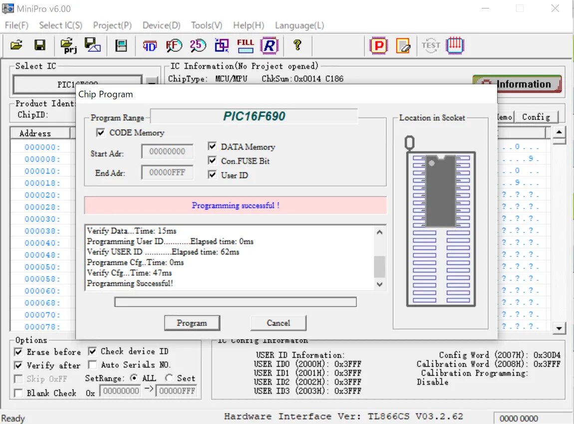Click the FF blank check icon
This screenshot has width=574, height=424.
(174, 46)
